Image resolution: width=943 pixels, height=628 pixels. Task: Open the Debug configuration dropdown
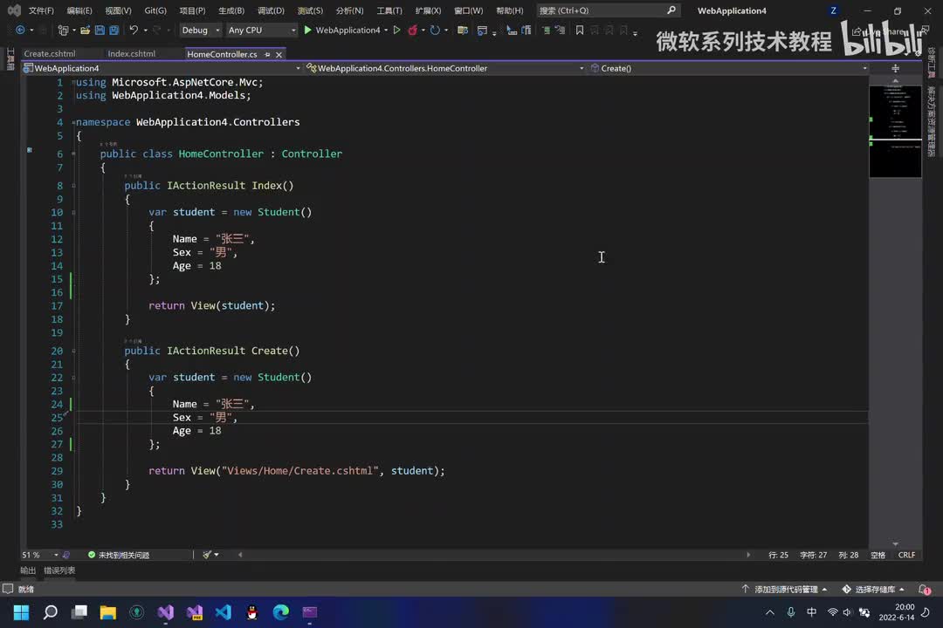point(201,30)
